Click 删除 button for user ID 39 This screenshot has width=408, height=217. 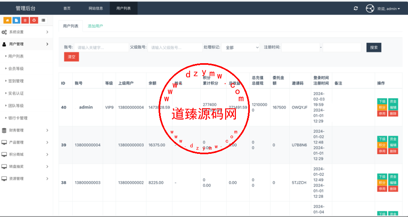coord(393,151)
